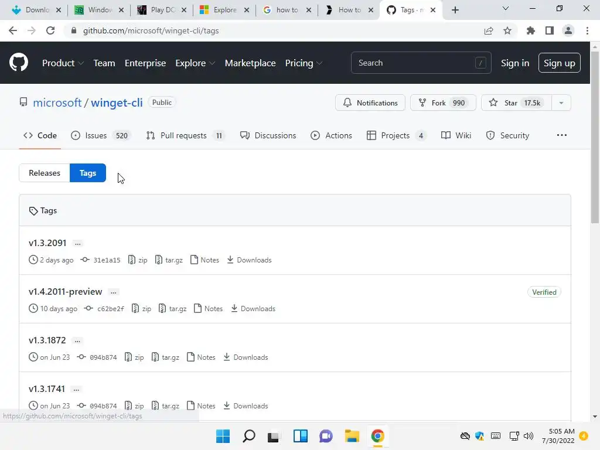The image size is (600, 450).
Task: Download tar.gz for v1.3.2091
Action: pyautogui.click(x=169, y=260)
